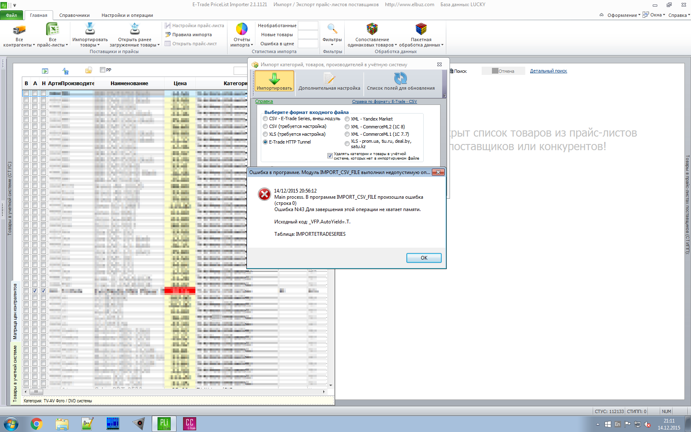This screenshot has height=432, width=691.
Task: Select XML - CommerceML 1 (1C 7.7) format
Action: tap(347, 134)
